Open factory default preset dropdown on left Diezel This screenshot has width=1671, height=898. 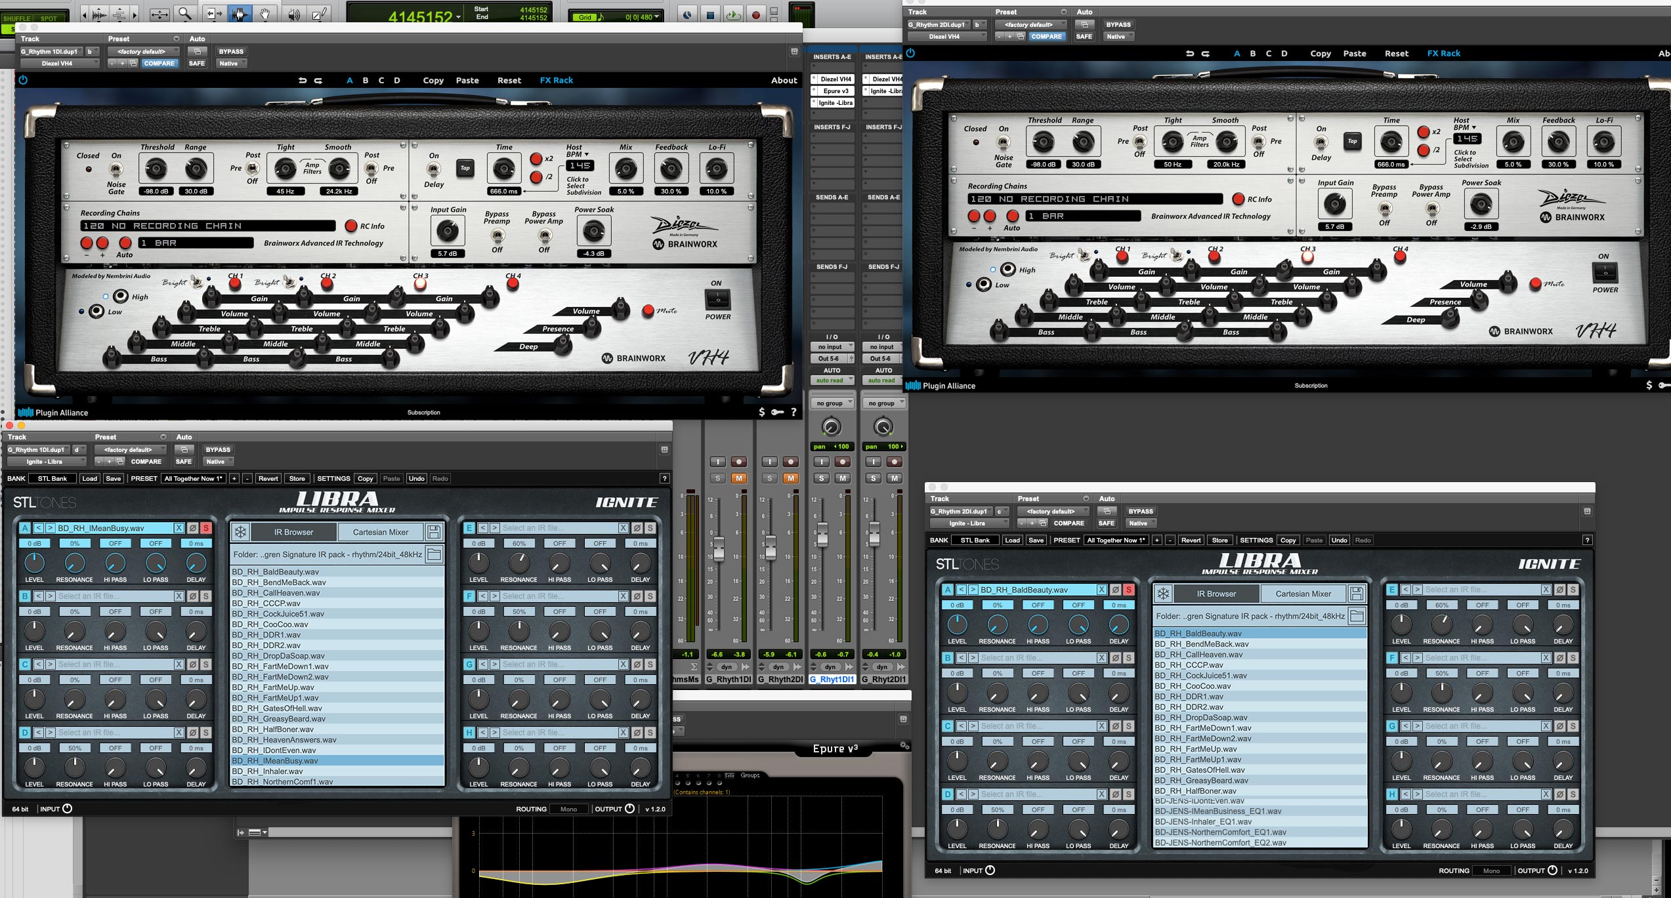coord(144,51)
